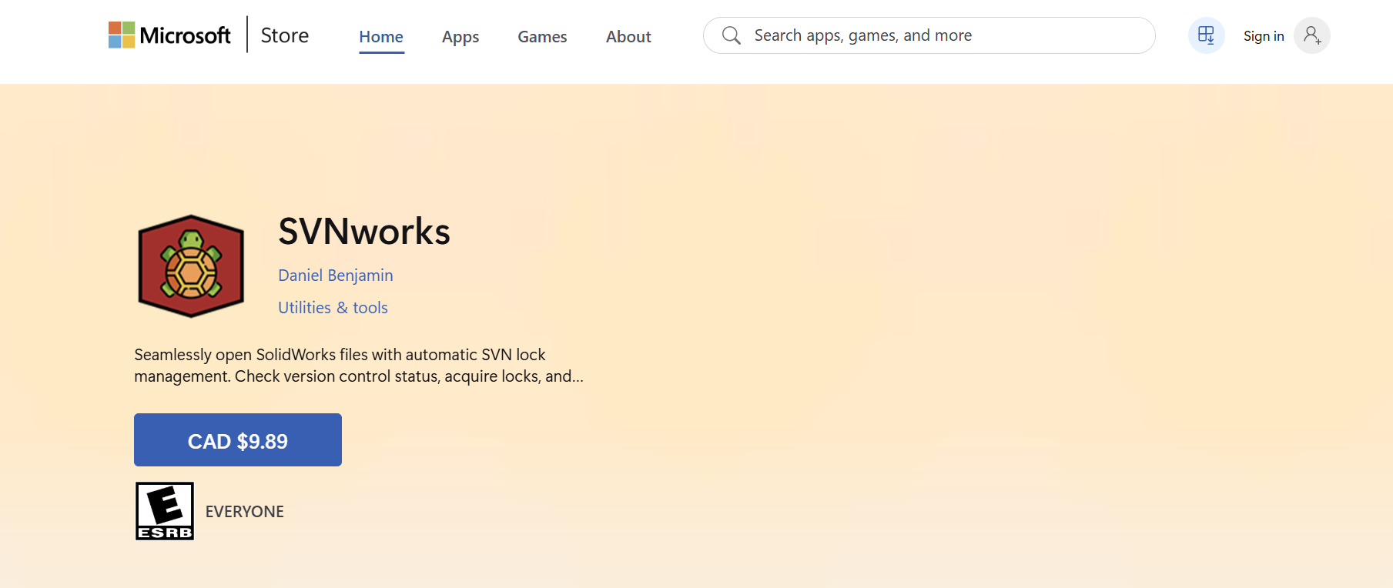Image resolution: width=1393 pixels, height=588 pixels.
Task: Open the Store homepage link
Action: (284, 35)
